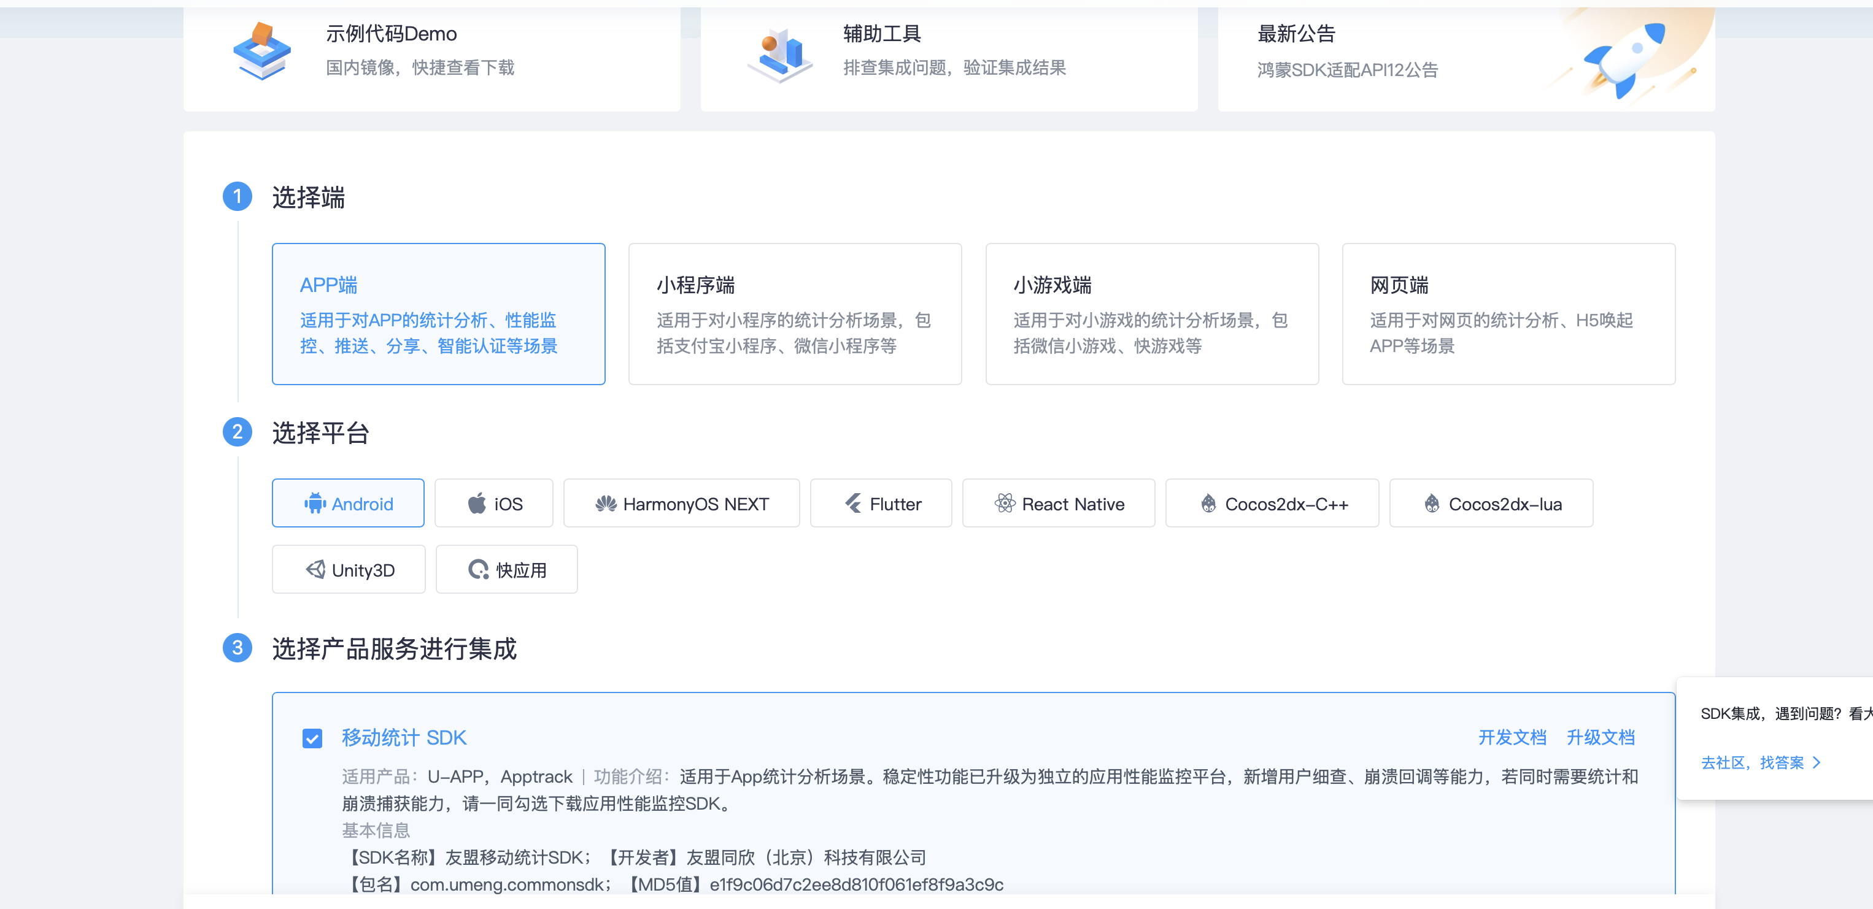Click the 示例代码Demo cube icon

[262, 51]
